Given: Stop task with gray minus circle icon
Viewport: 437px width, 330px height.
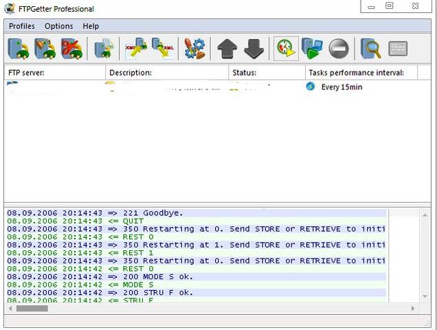Looking at the screenshot, I should click(x=339, y=49).
